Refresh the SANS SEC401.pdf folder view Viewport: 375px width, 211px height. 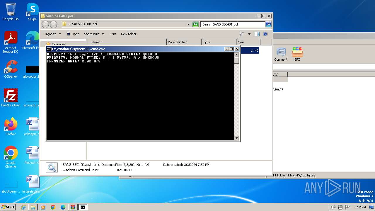click(195, 24)
